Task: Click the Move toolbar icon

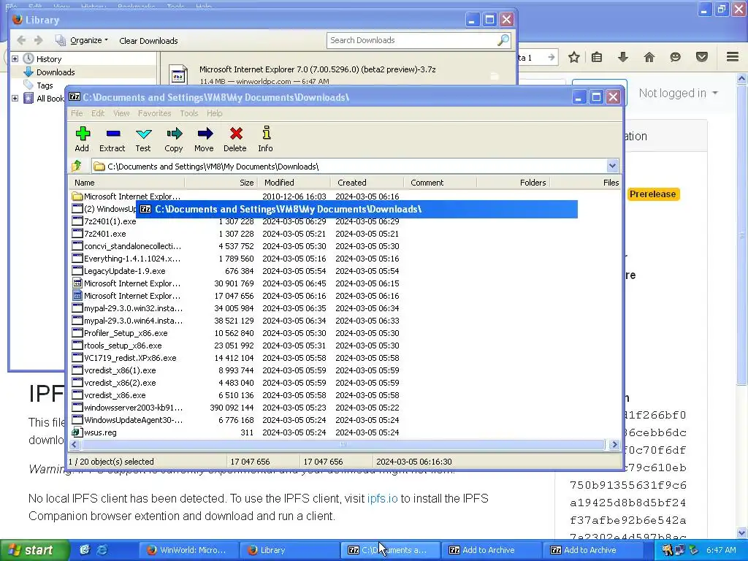Action: click(x=205, y=134)
